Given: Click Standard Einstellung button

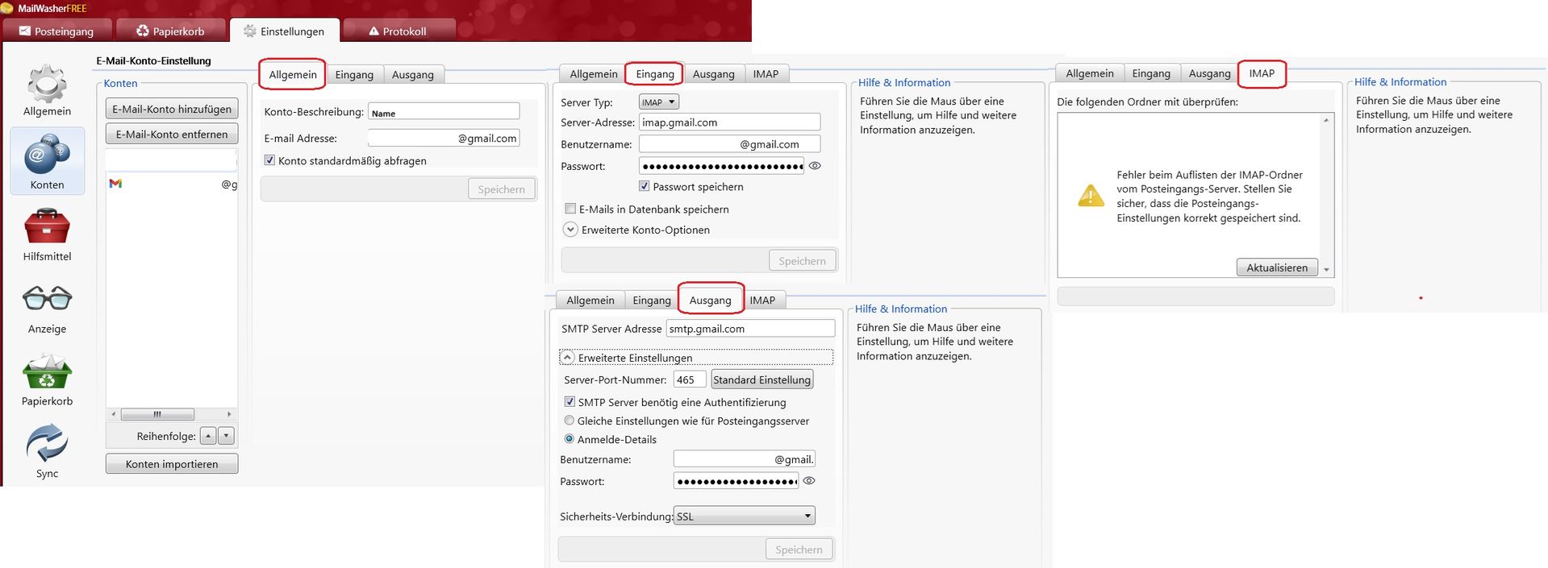Looking at the screenshot, I should [761, 379].
